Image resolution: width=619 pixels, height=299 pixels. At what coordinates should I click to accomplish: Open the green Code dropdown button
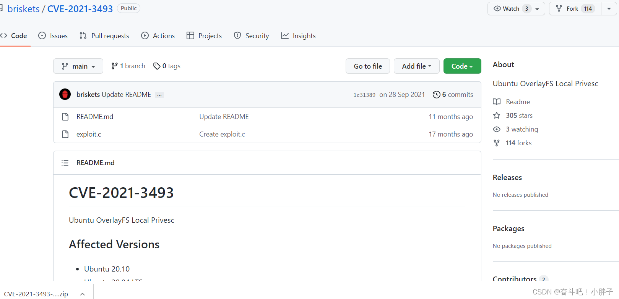[462, 66]
